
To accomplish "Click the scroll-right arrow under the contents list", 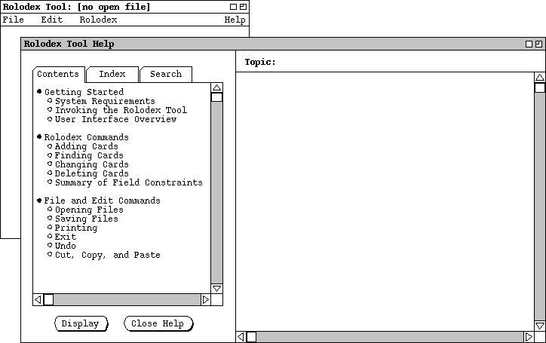I will [x=205, y=300].
